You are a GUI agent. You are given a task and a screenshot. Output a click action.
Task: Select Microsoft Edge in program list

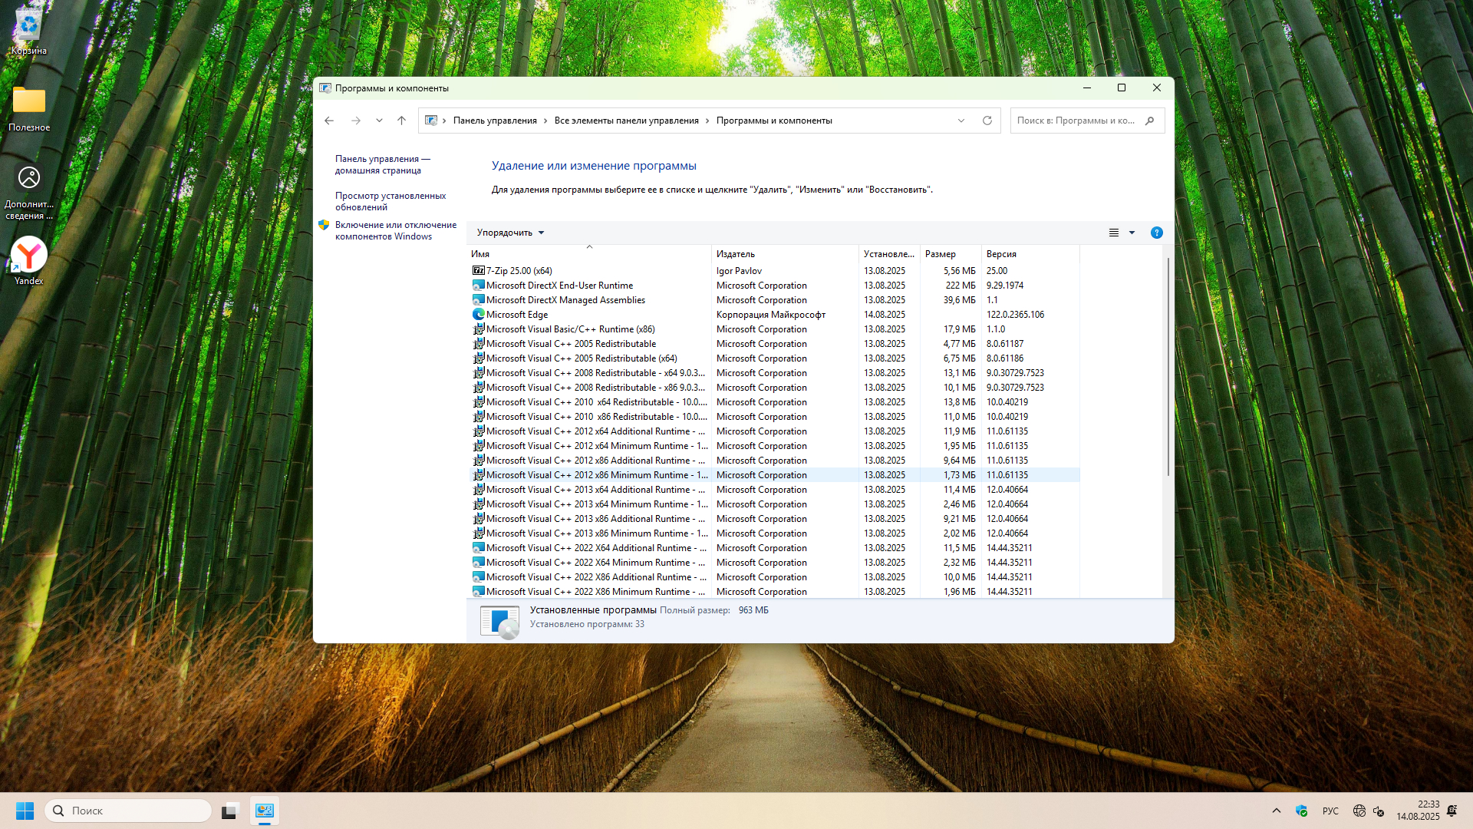517,315
